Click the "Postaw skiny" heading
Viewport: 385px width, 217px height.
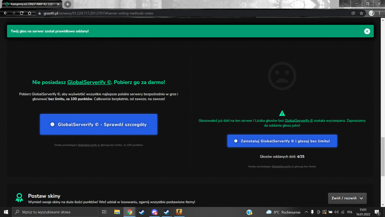pyautogui.click(x=44, y=196)
